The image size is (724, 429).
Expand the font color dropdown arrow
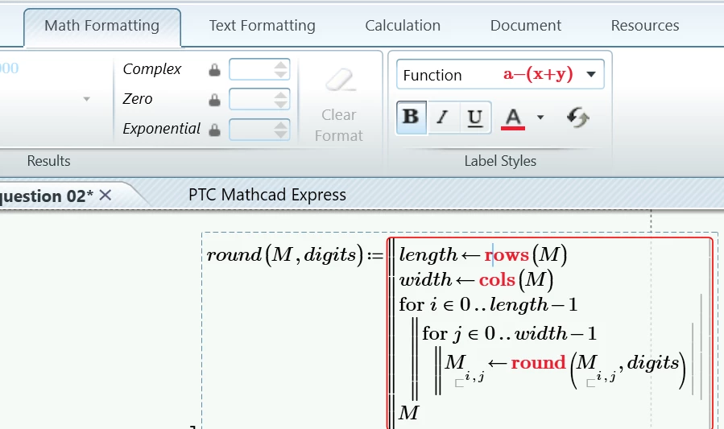click(540, 118)
